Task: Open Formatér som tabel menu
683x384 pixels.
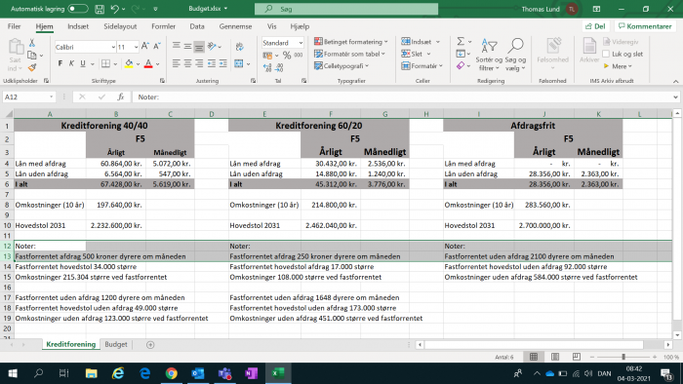Action: pos(349,54)
